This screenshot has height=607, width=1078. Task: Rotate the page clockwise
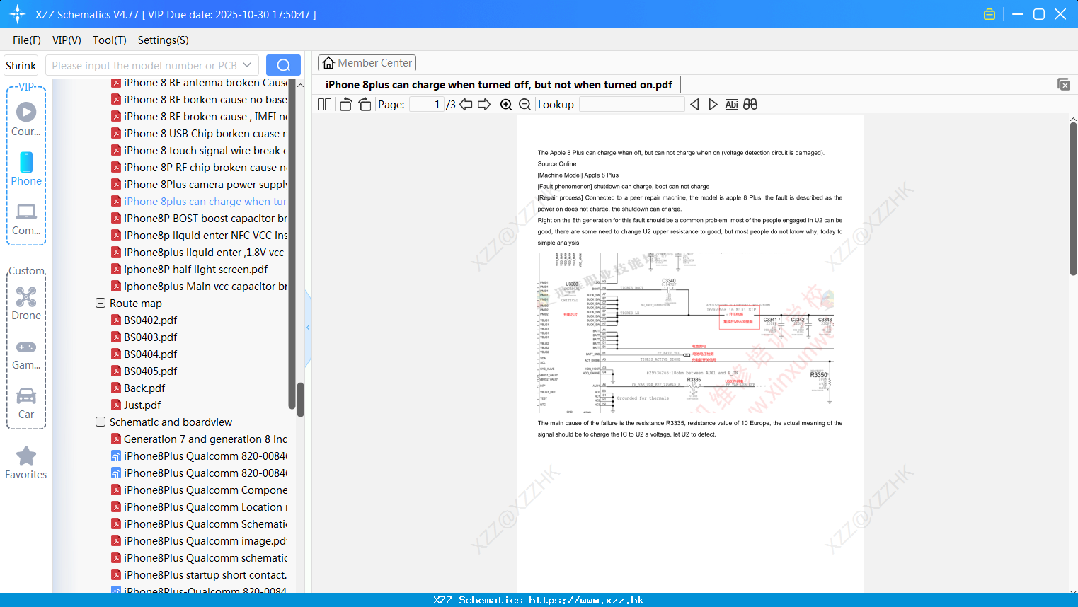pyautogui.click(x=365, y=105)
